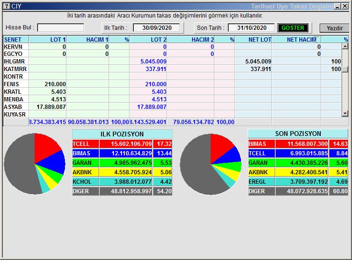Sort by the HACIM 1 column header
This screenshot has width=352, height=260.
(x=88, y=39)
